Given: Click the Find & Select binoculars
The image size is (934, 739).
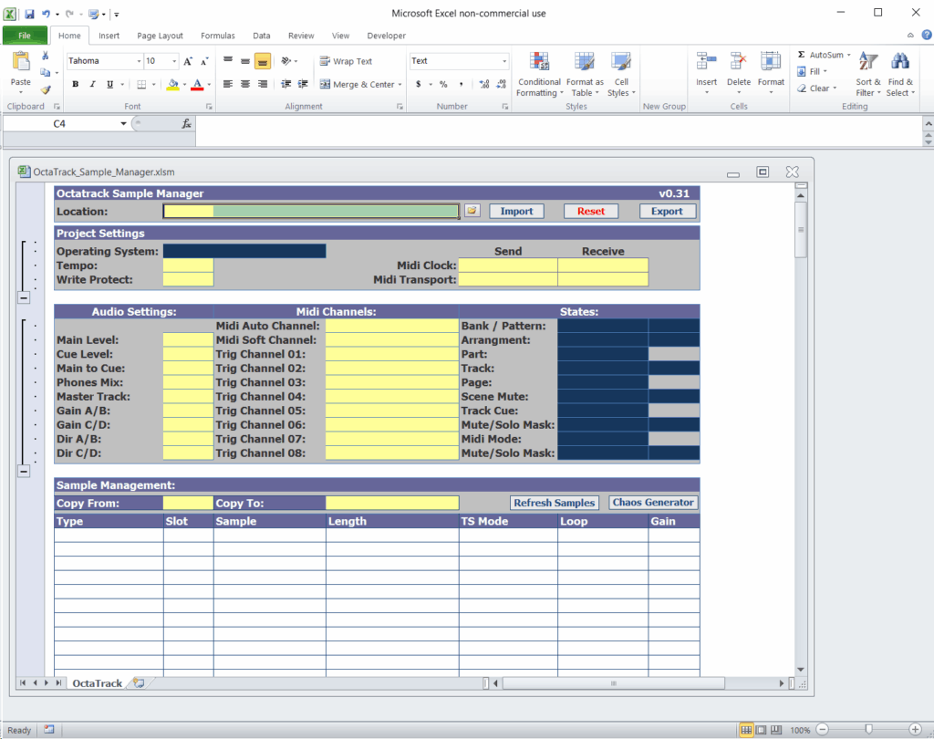Looking at the screenshot, I should coord(899,73).
